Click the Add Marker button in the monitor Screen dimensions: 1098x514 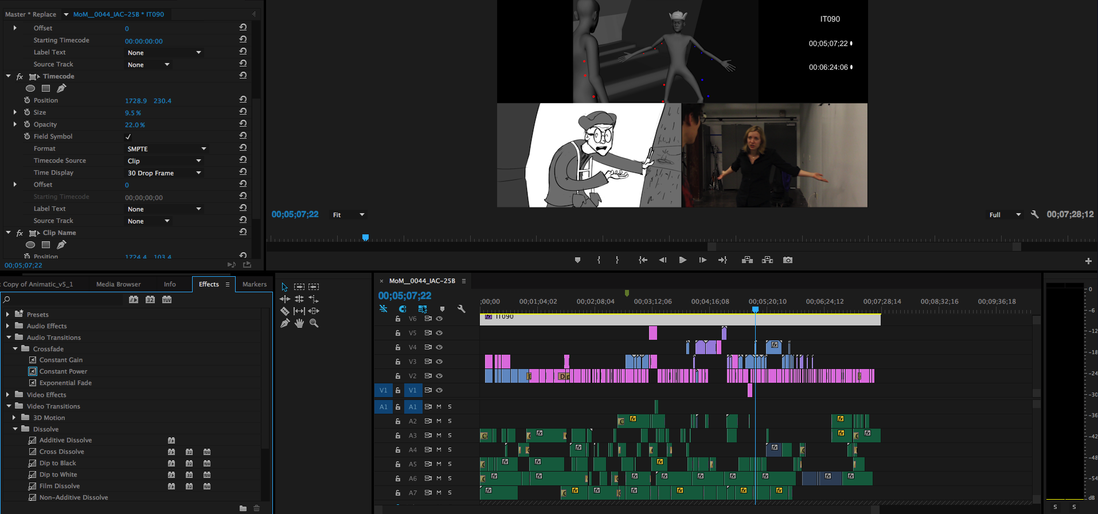[577, 260]
